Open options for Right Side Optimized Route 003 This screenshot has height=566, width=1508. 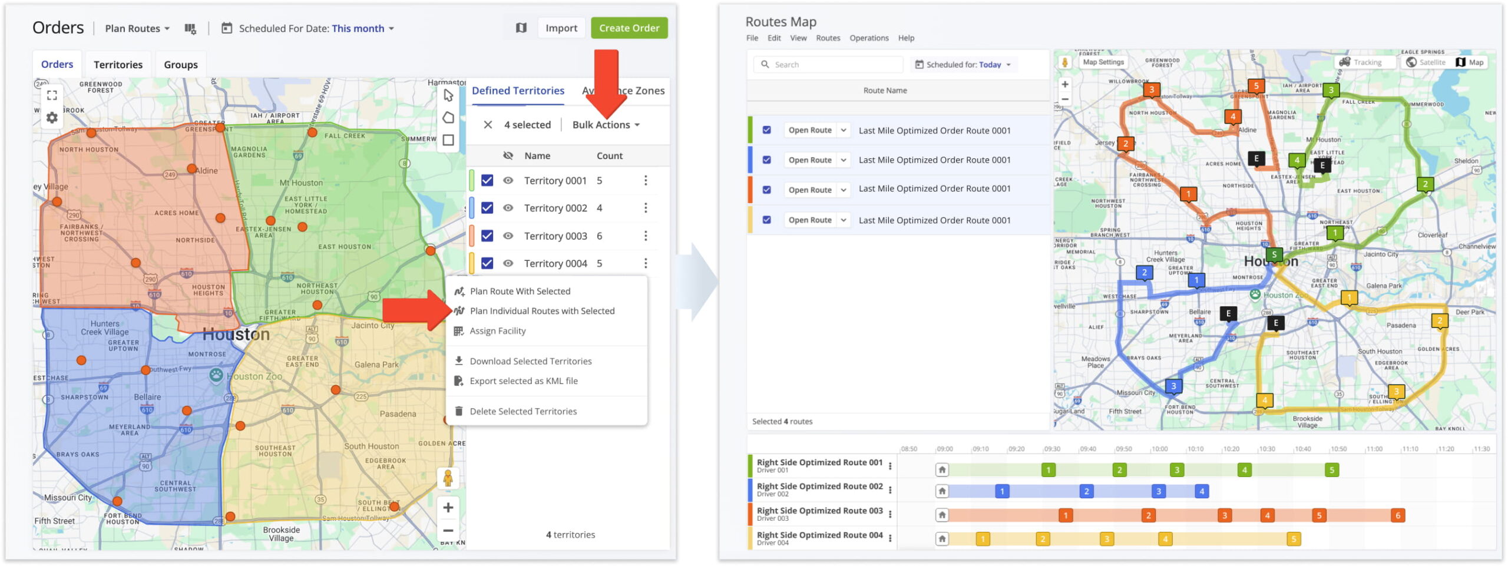(x=890, y=514)
